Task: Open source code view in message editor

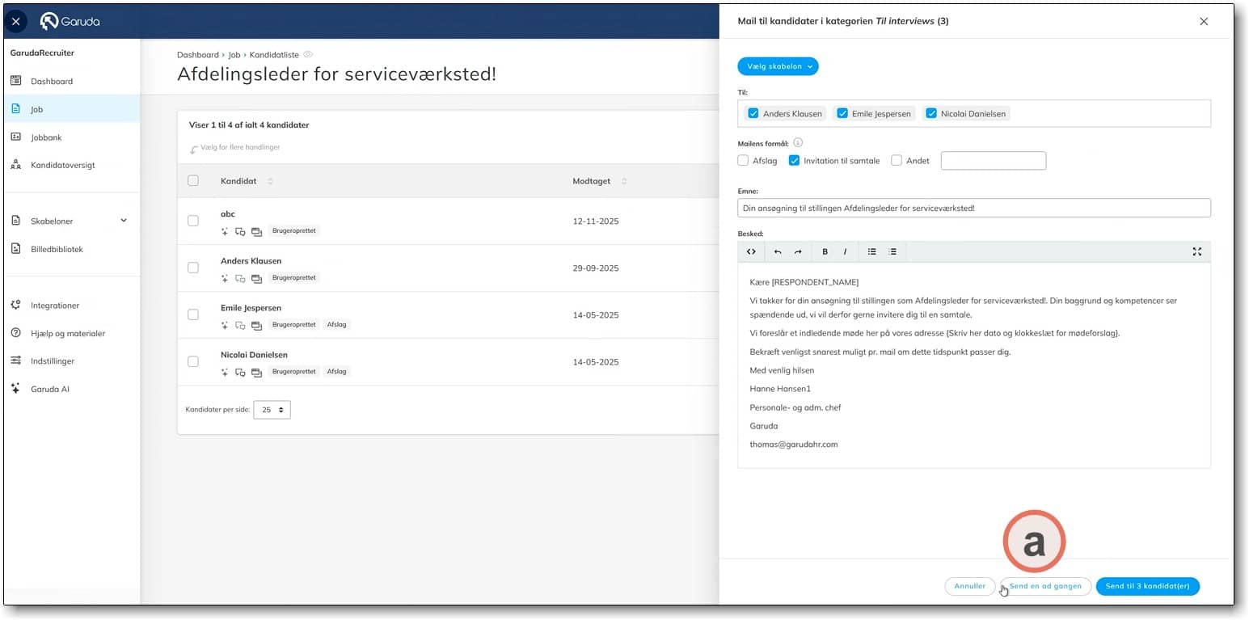Action: point(751,251)
